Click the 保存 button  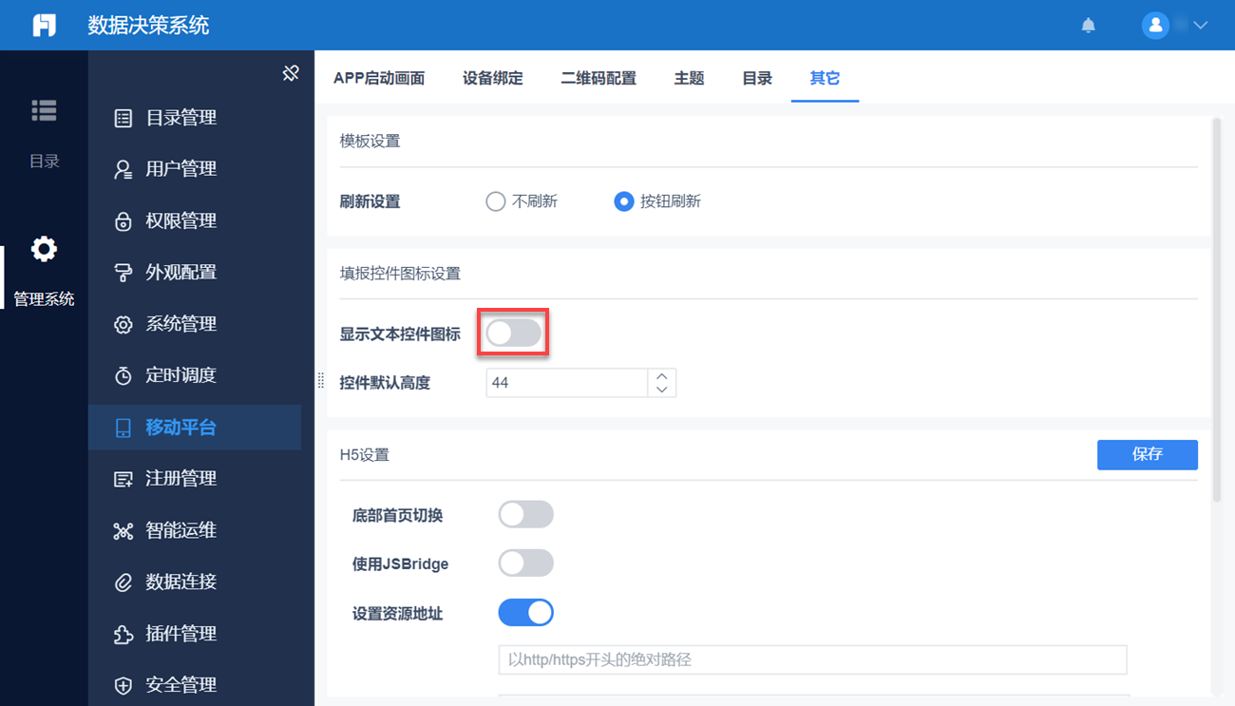1148,454
